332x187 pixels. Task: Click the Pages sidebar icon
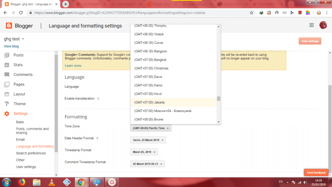pyautogui.click(x=7, y=84)
